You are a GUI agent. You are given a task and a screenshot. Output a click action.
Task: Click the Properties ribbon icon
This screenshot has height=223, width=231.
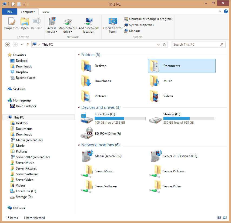[11, 23]
